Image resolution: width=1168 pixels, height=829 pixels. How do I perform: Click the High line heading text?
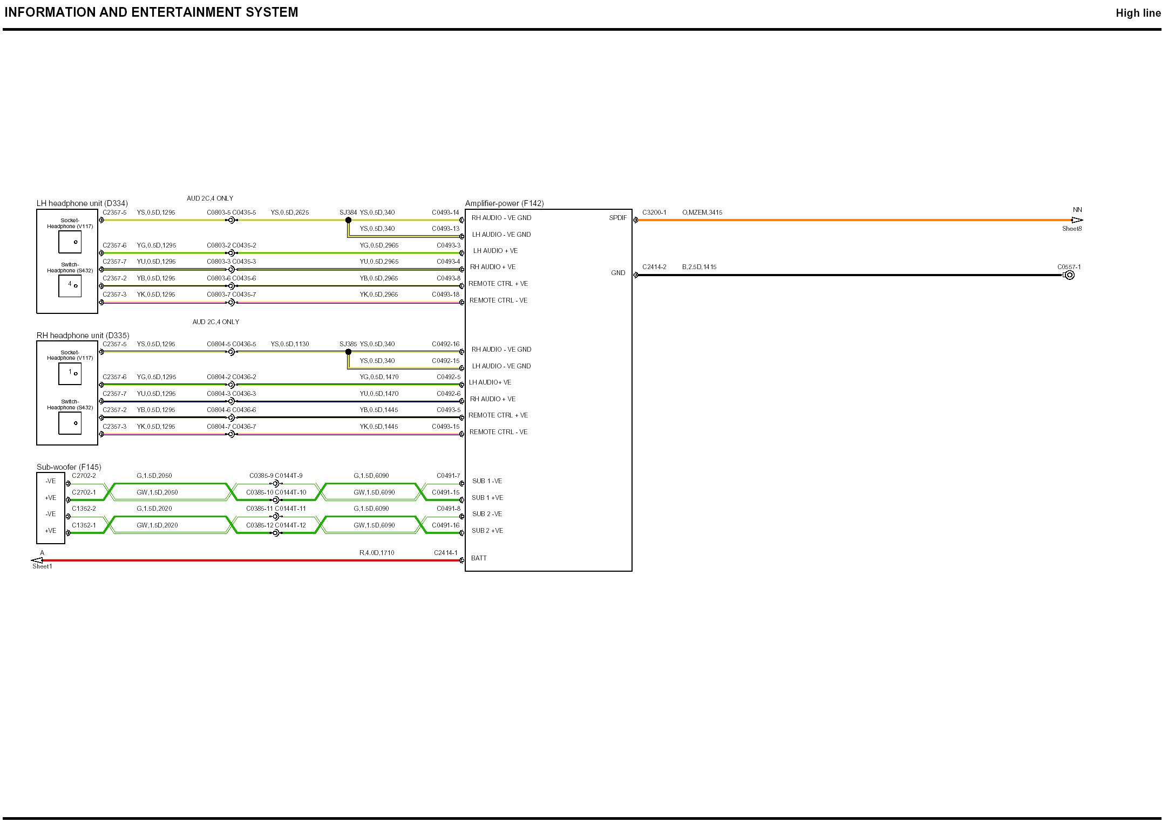[1138, 13]
